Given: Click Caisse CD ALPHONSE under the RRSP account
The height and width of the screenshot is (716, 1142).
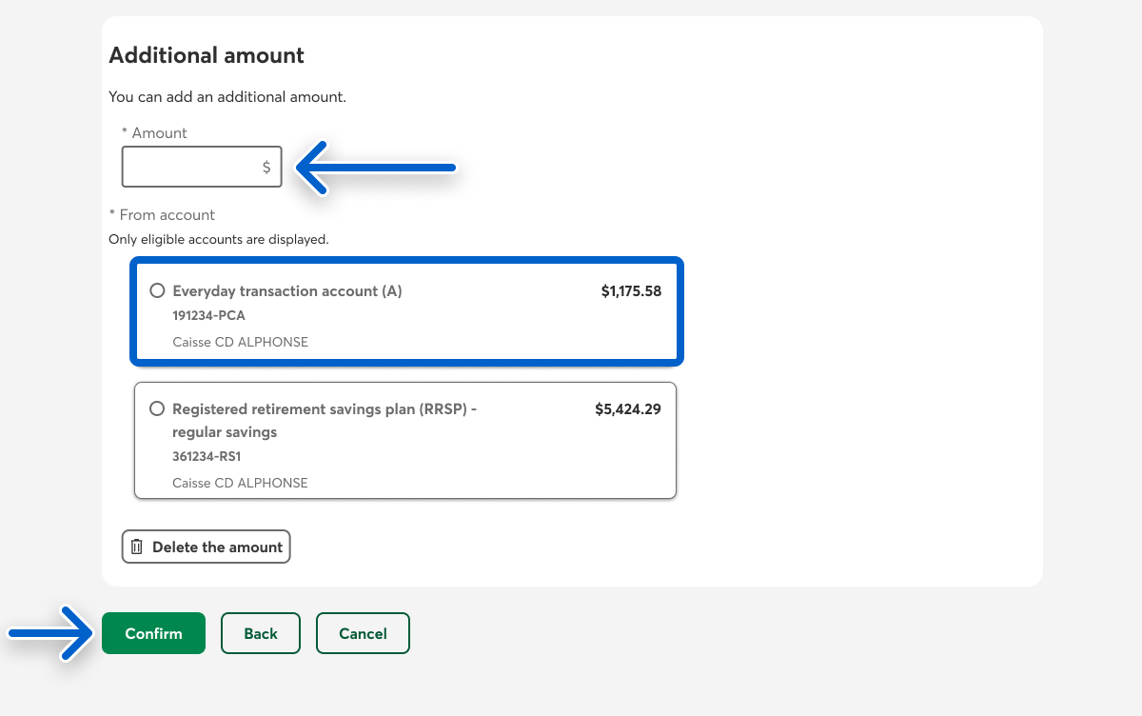Looking at the screenshot, I should pyautogui.click(x=240, y=484).
